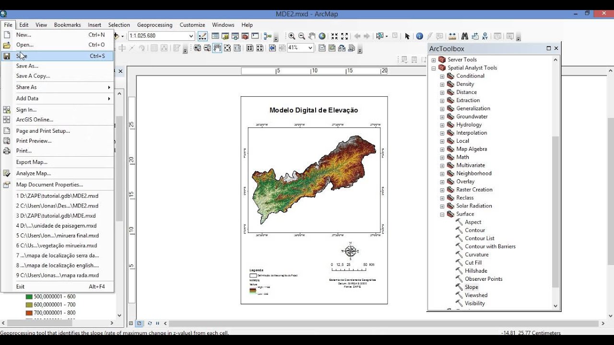614x345 pixels.
Task: Click the Layout Zoom In icon
Action: click(x=197, y=48)
